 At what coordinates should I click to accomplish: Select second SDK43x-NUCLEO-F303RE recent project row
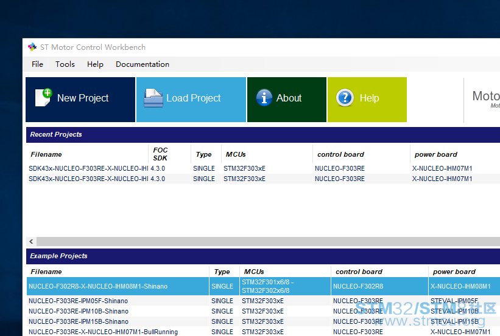[263, 179]
